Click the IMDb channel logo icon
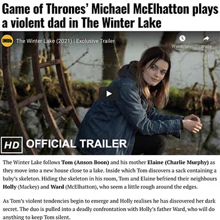Screen dimensions: 220x220 7,41
